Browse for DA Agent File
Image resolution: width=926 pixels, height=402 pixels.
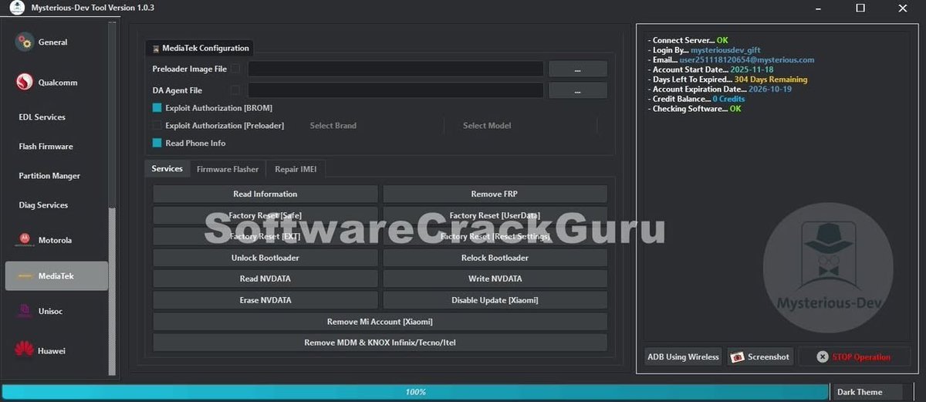tap(578, 90)
